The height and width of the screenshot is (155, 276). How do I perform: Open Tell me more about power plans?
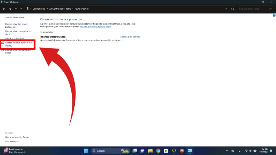tap(95, 27)
